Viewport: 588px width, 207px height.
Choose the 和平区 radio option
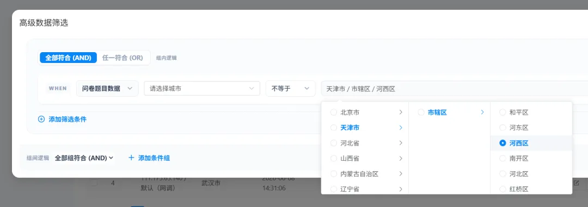coord(503,112)
